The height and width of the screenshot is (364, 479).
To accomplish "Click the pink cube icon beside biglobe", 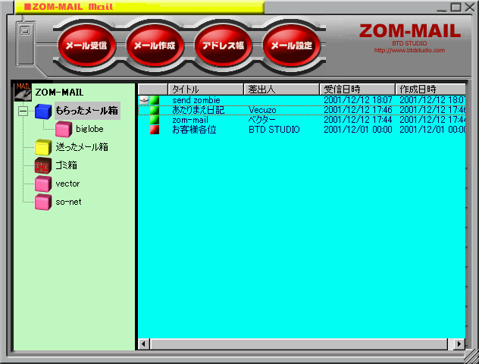I will [x=64, y=129].
